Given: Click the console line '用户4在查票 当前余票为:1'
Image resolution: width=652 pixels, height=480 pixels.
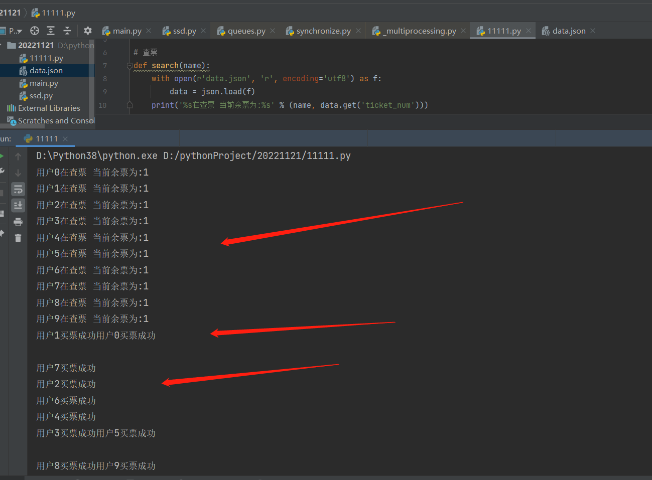Looking at the screenshot, I should (92, 238).
